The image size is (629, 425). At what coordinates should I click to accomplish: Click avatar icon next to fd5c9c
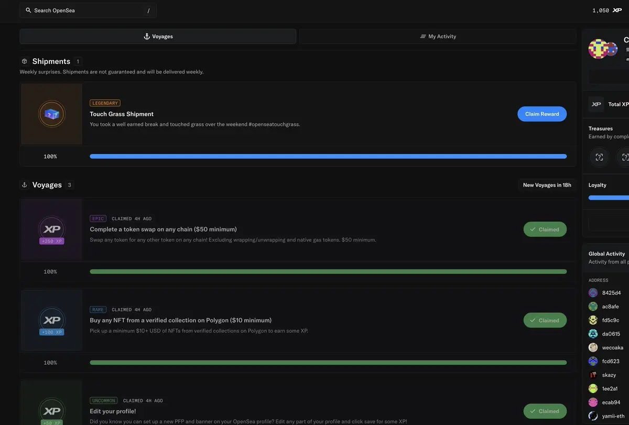(593, 320)
